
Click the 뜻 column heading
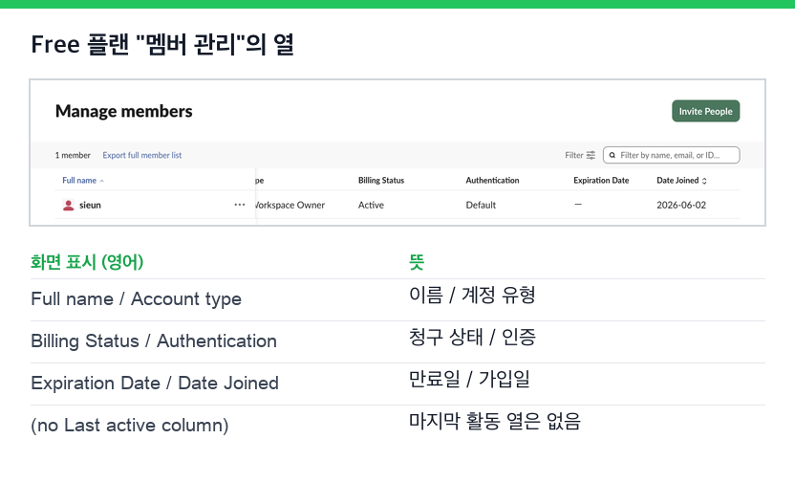click(417, 262)
